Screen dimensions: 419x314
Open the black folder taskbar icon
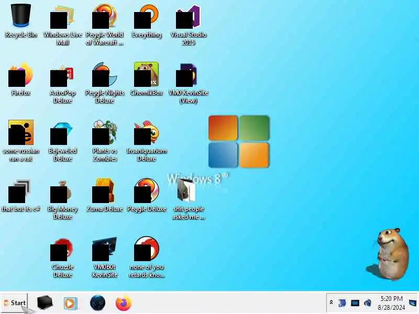pyautogui.click(x=45, y=303)
